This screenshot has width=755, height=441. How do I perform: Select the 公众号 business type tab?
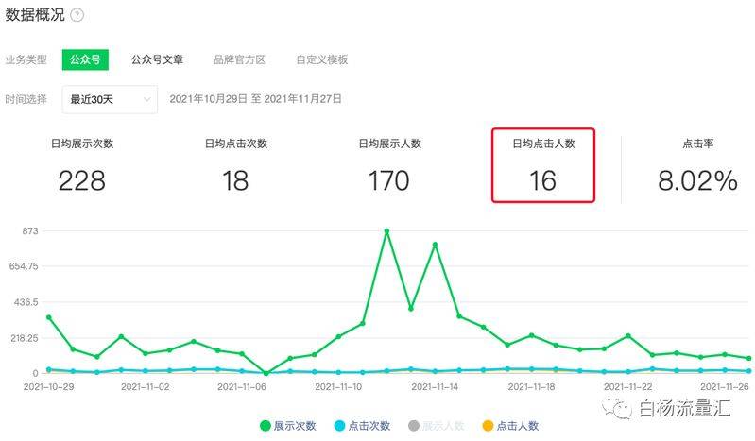click(x=85, y=59)
